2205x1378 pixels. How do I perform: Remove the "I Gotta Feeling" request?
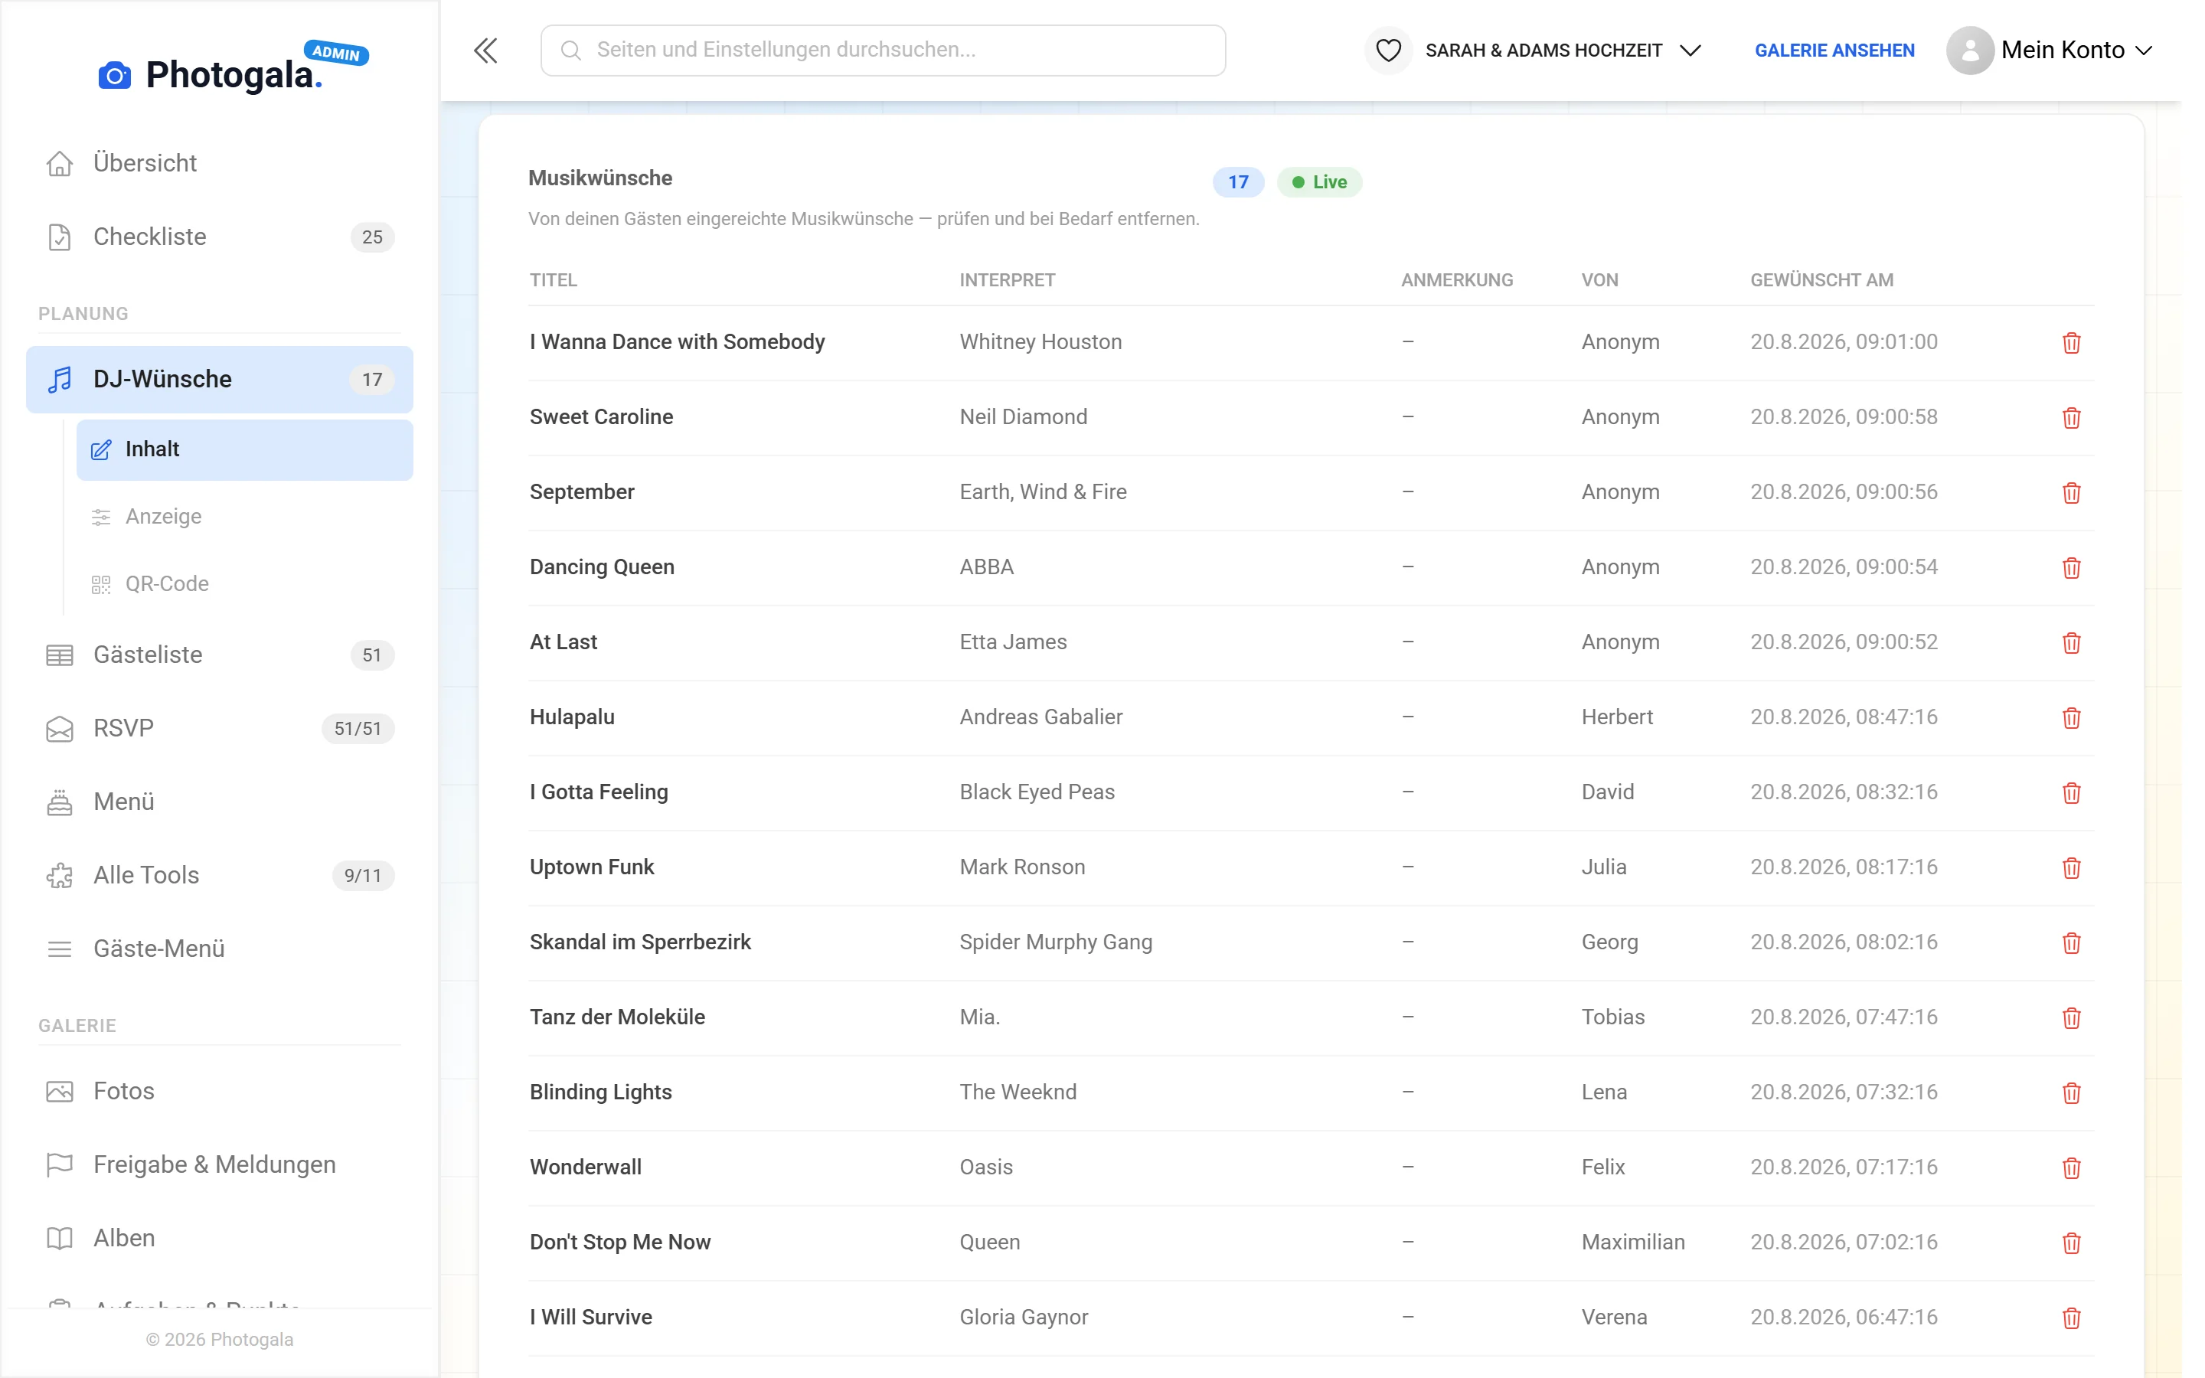point(2071,793)
